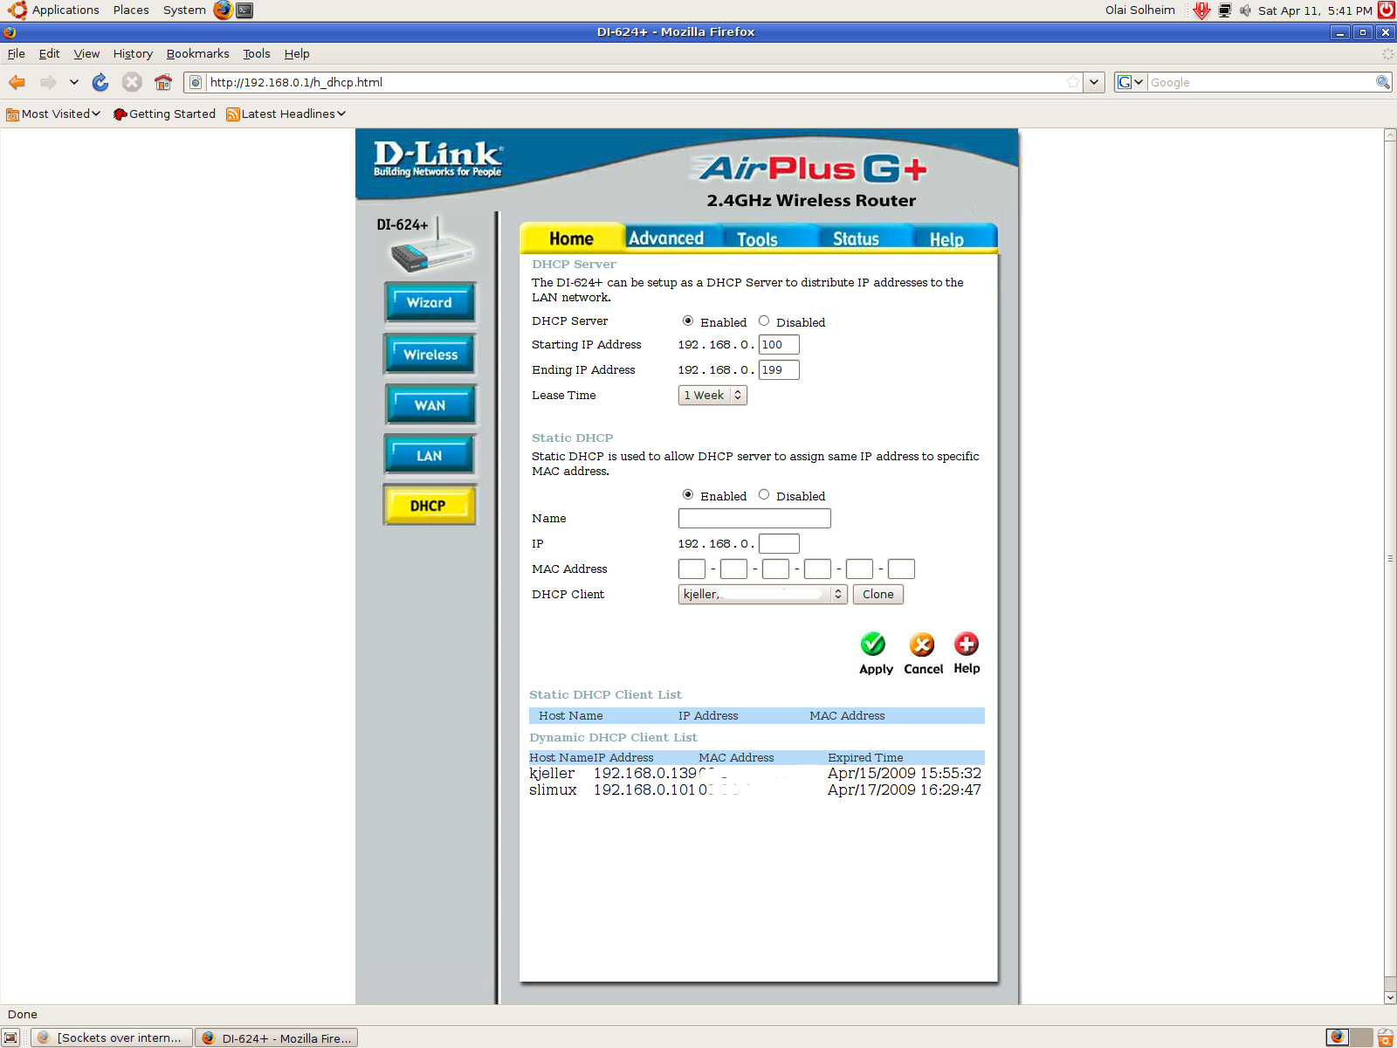Bookmark this page with the star icon
This screenshot has height=1048, width=1397.
coord(1073,82)
